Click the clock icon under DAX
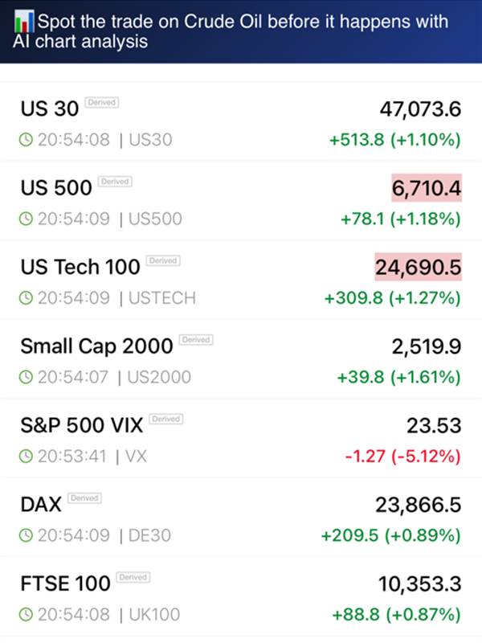 [x=26, y=535]
